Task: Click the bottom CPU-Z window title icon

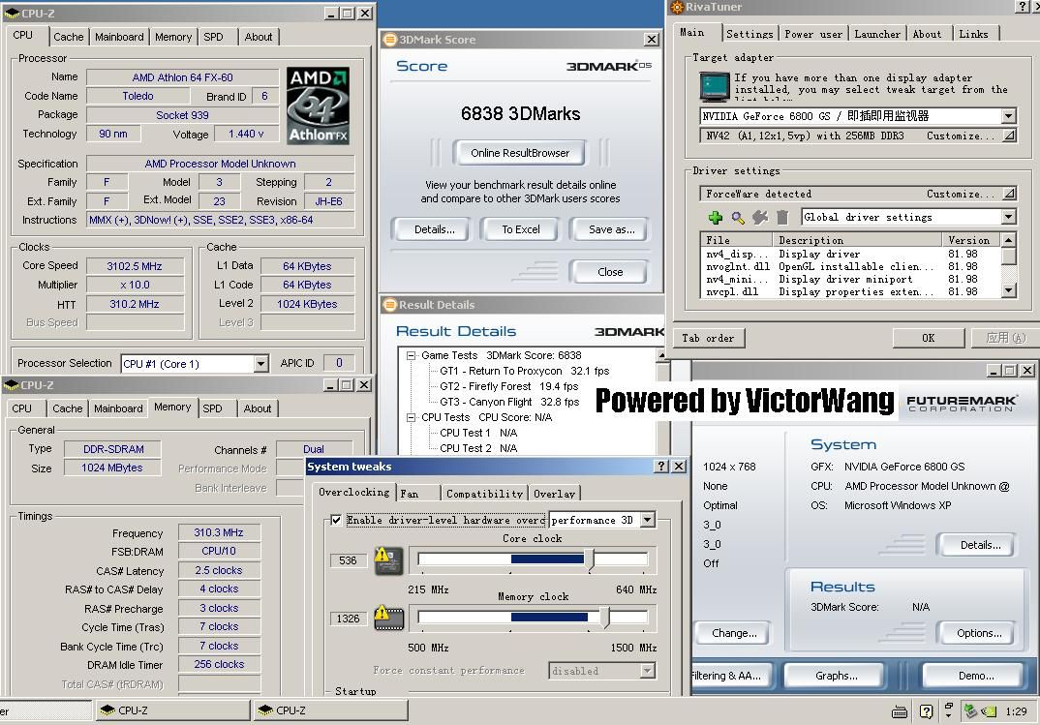Action: point(11,385)
